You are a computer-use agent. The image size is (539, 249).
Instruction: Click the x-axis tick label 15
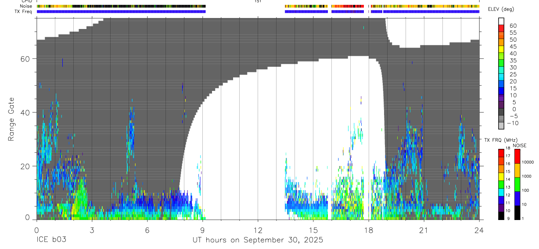pyautogui.click(x=313, y=230)
